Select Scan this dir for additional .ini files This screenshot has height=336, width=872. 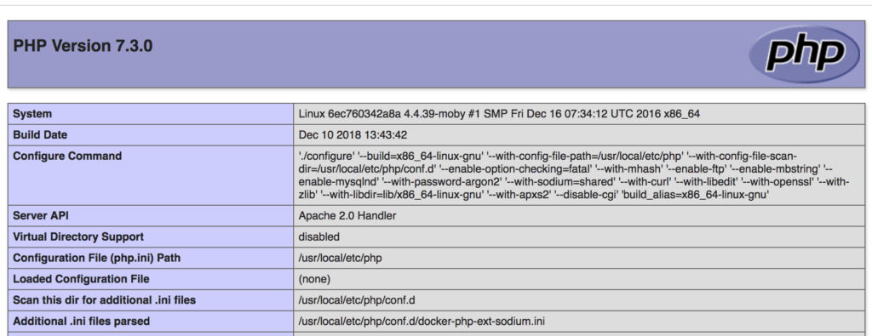(105, 300)
